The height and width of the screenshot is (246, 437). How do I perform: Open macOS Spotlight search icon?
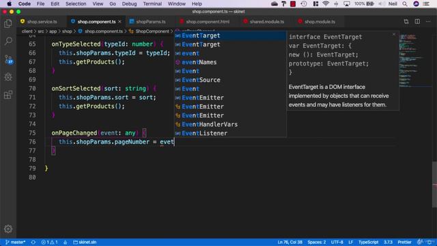[x=405, y=4]
